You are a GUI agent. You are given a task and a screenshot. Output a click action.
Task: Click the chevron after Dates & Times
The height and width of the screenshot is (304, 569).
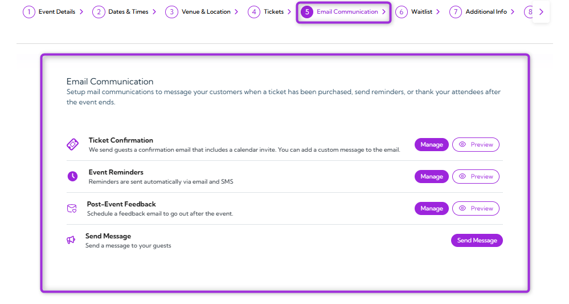154,12
